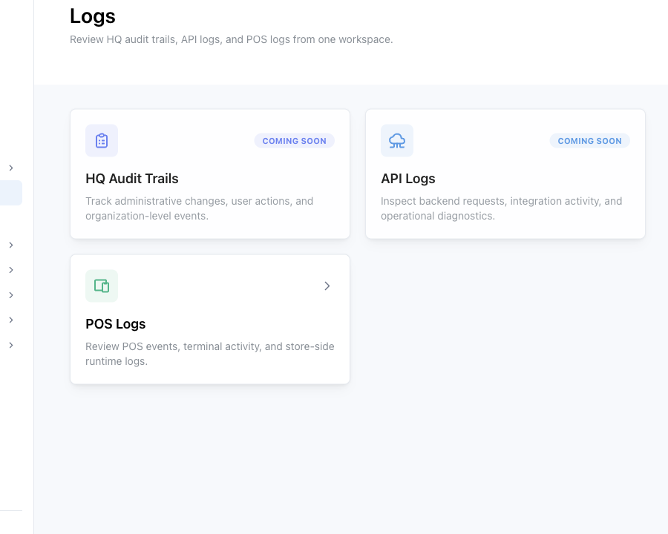Image resolution: width=668 pixels, height=534 pixels.
Task: Select the HQ Audit Trails card title
Action: click(132, 179)
